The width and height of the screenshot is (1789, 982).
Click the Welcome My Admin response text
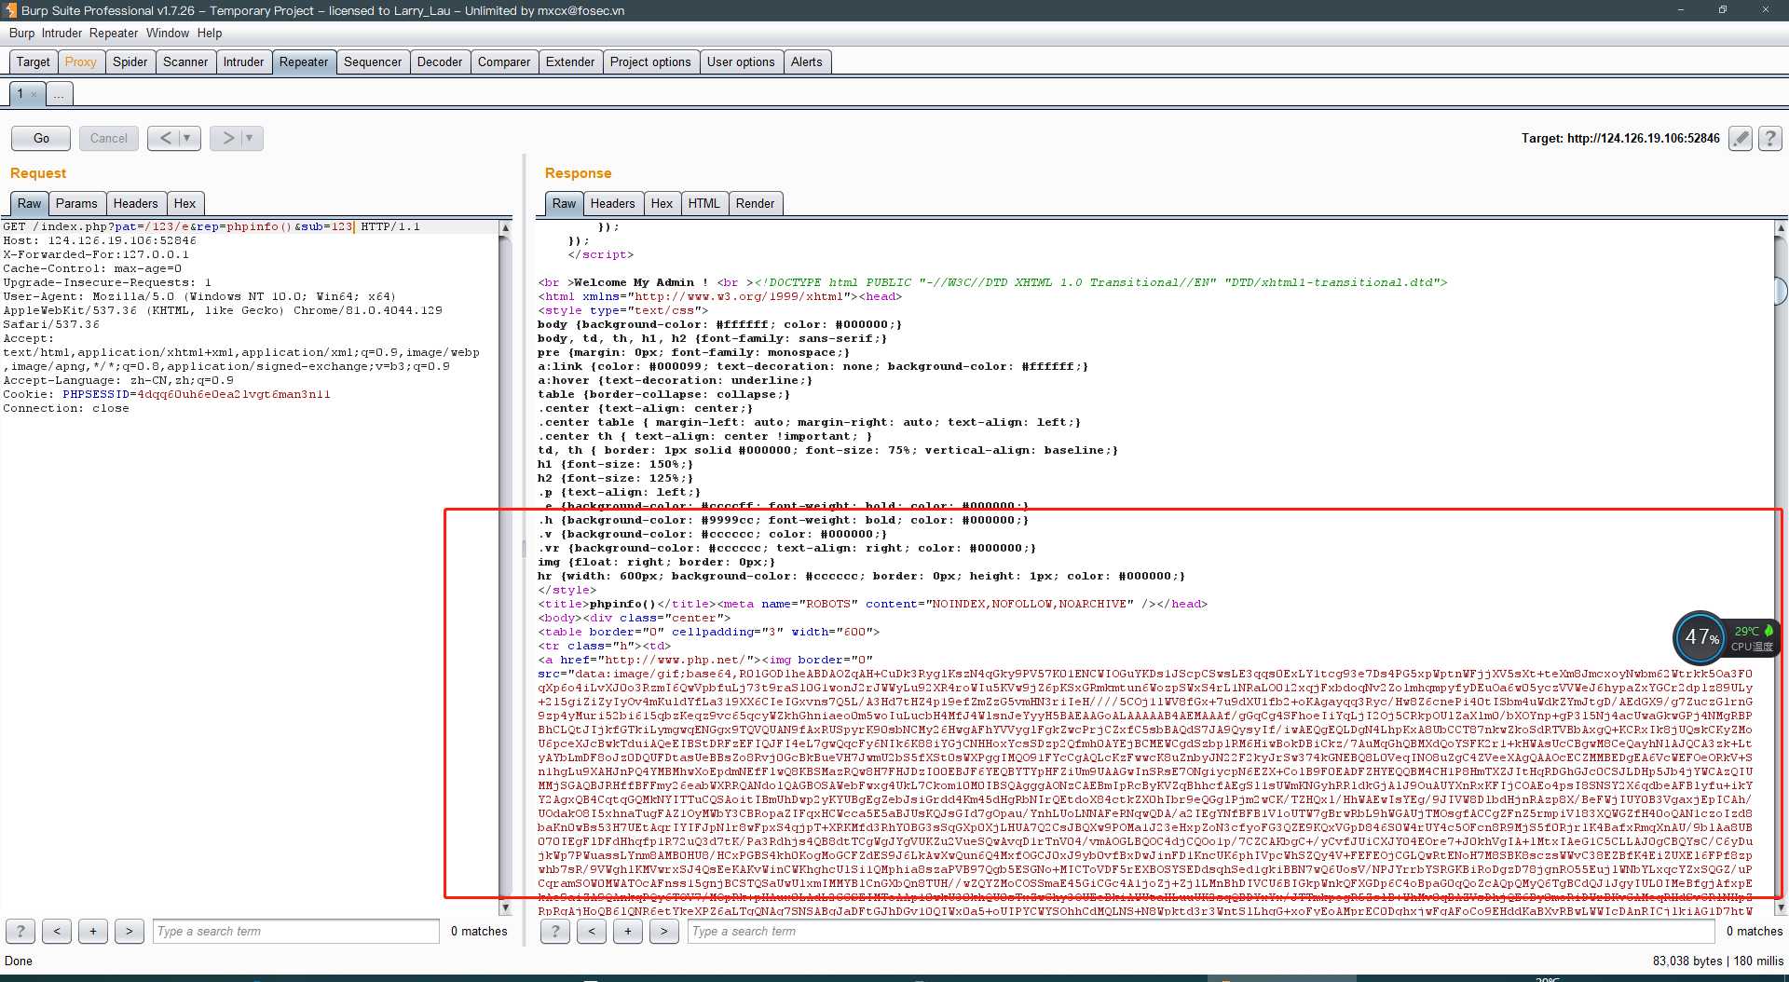click(x=640, y=282)
